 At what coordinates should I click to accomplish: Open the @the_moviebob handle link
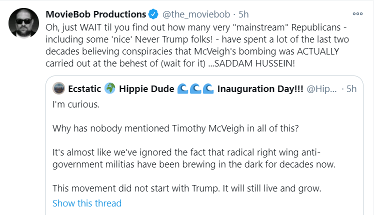(196, 14)
